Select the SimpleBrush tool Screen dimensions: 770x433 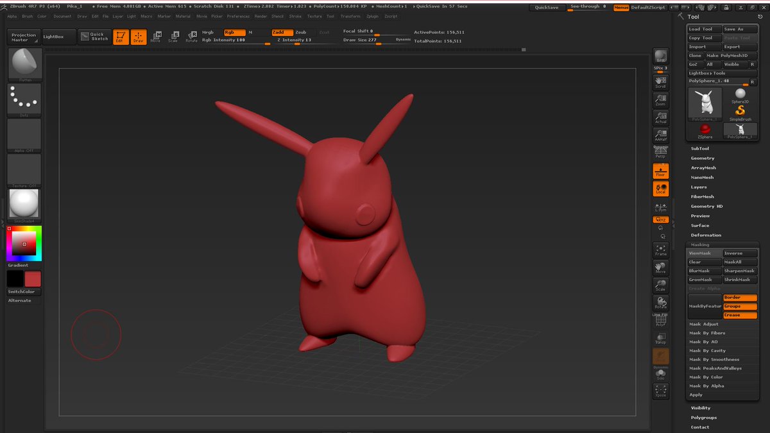tap(740, 114)
